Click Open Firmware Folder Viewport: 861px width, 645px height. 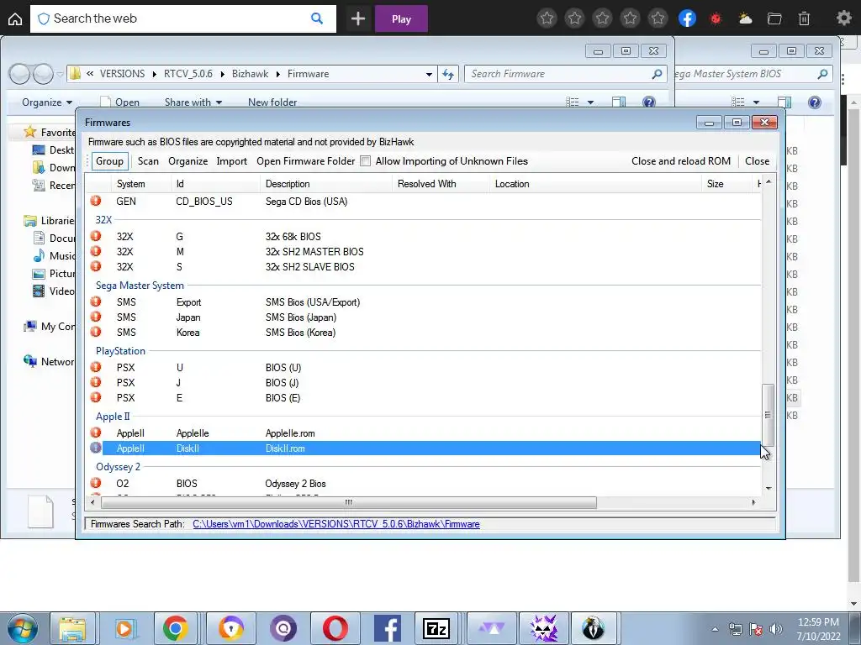point(306,161)
